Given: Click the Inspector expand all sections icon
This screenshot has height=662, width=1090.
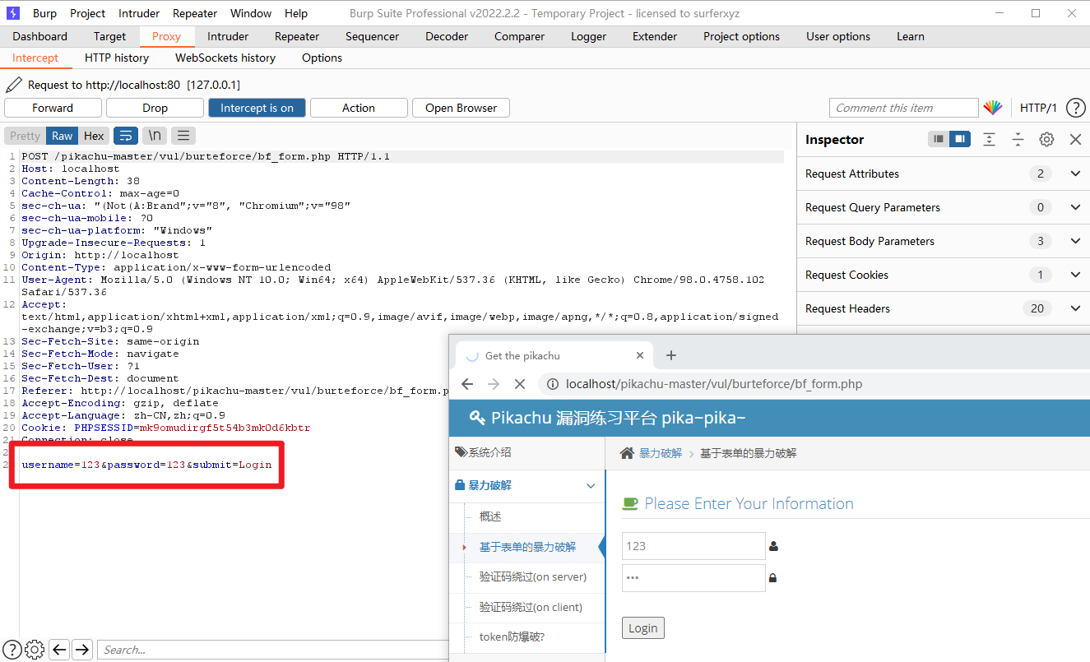Looking at the screenshot, I should [x=989, y=140].
